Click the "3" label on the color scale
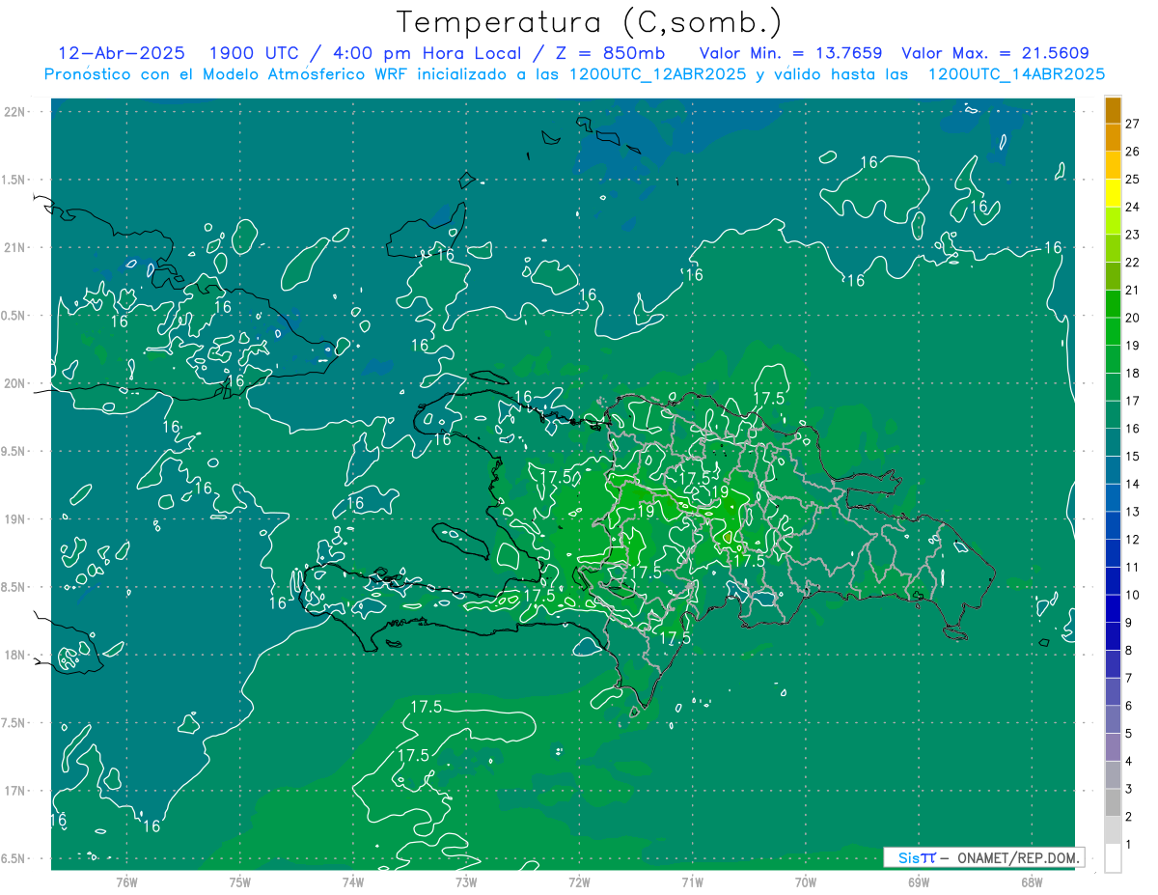This screenshot has width=1158, height=895. 1129,789
